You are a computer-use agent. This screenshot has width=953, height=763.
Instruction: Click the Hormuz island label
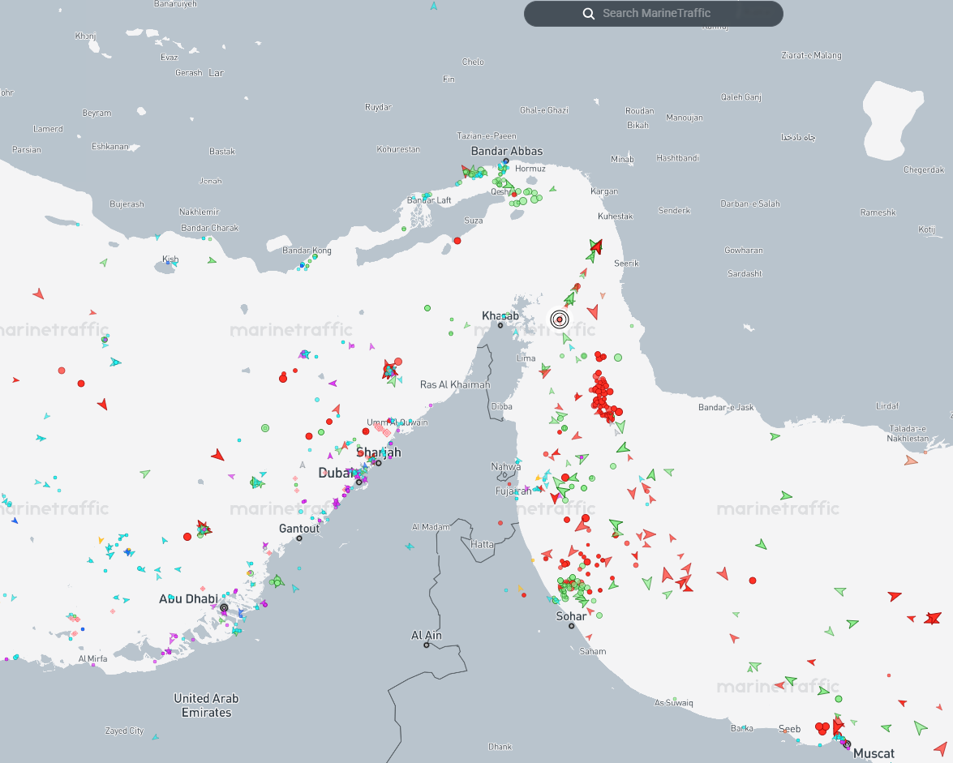point(530,169)
